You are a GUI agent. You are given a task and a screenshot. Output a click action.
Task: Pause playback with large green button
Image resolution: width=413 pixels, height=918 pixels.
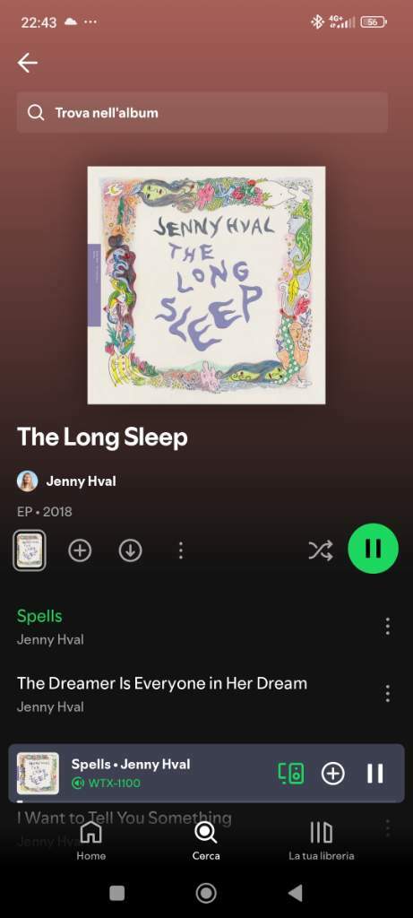pos(373,549)
